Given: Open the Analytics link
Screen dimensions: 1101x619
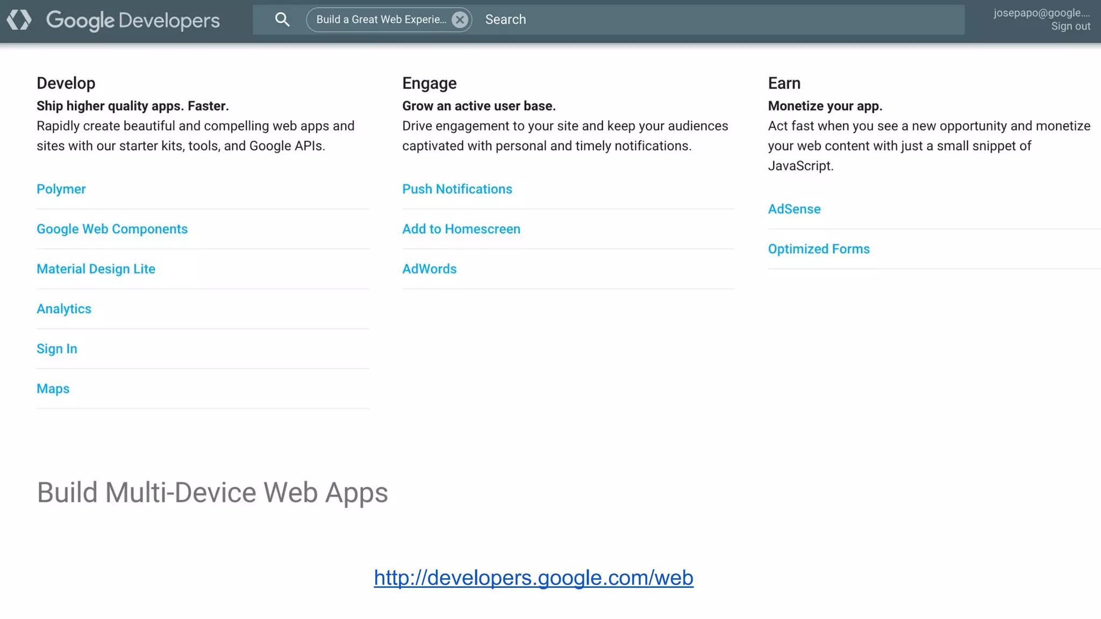Looking at the screenshot, I should 64,309.
